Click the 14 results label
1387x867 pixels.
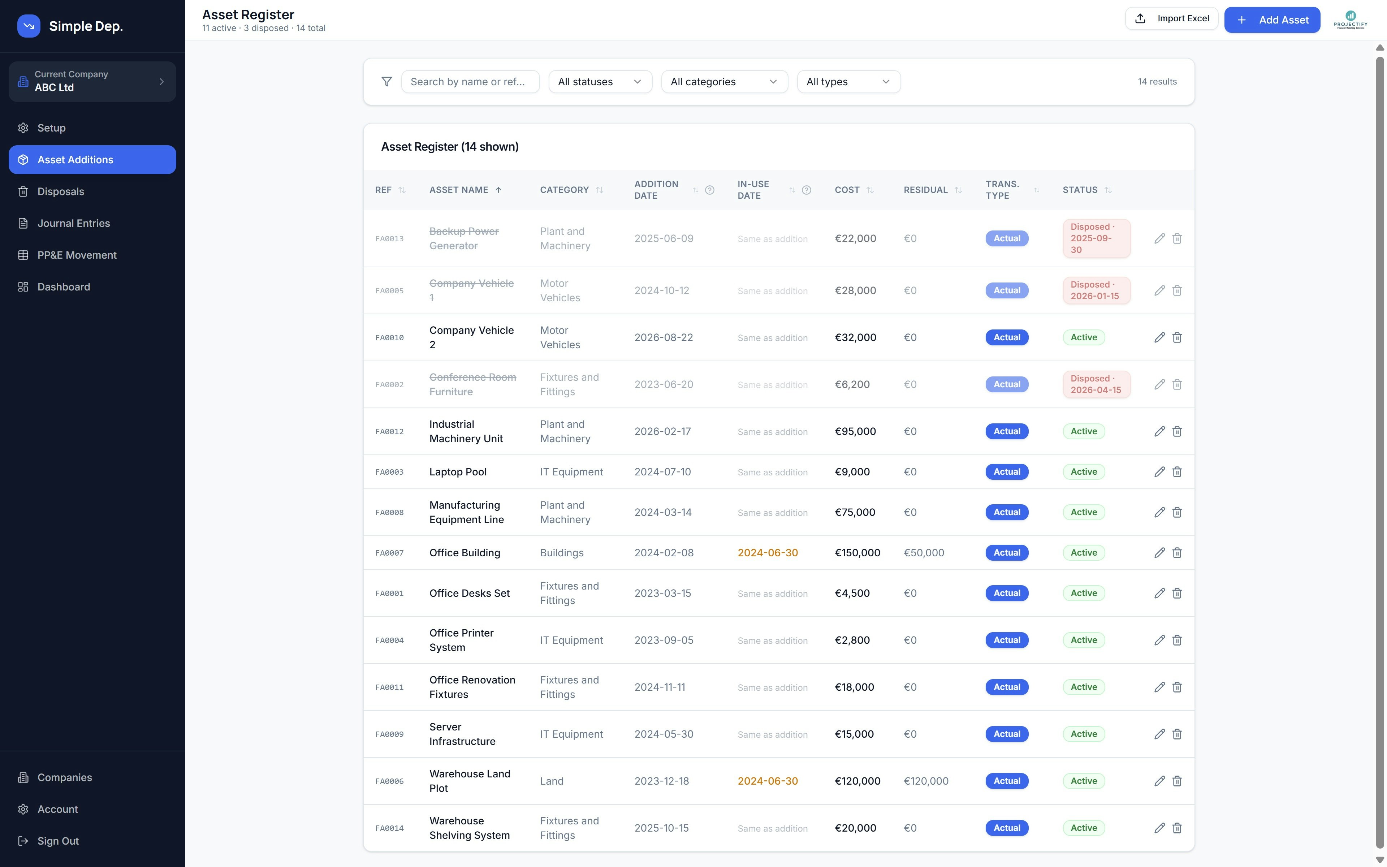point(1157,81)
